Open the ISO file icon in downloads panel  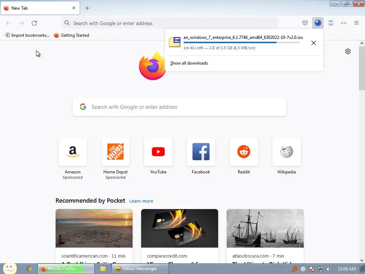click(x=175, y=42)
